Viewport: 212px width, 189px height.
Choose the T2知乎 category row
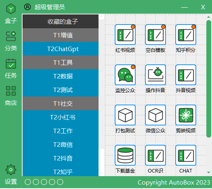[61, 171]
